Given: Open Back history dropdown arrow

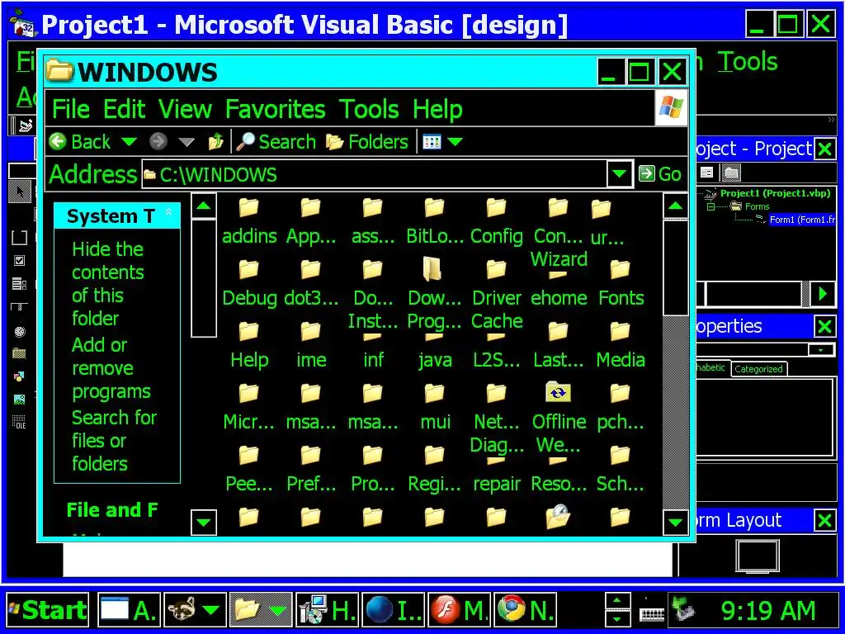Looking at the screenshot, I should click(129, 142).
